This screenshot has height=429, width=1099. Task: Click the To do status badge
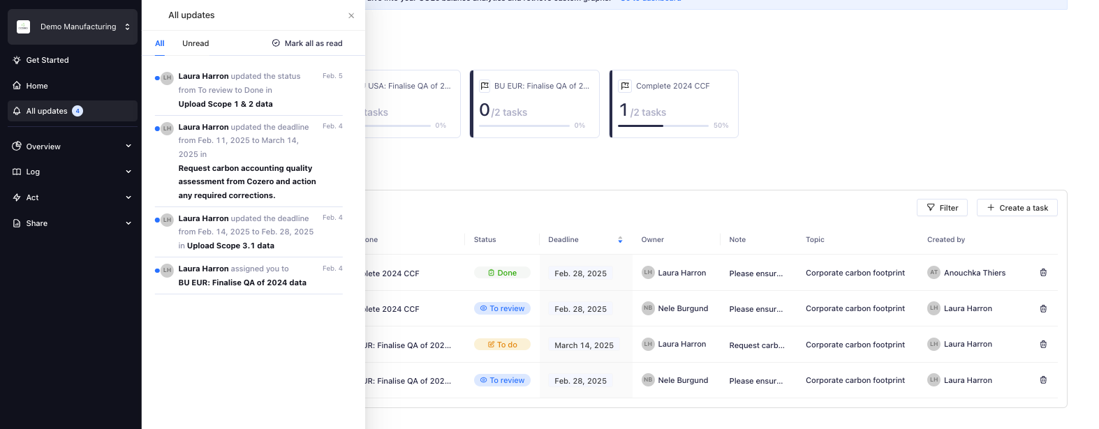[502, 345]
